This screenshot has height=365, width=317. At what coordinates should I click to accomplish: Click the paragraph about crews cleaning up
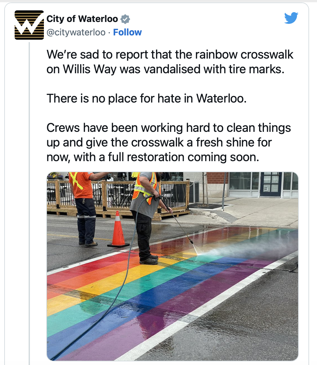point(169,142)
